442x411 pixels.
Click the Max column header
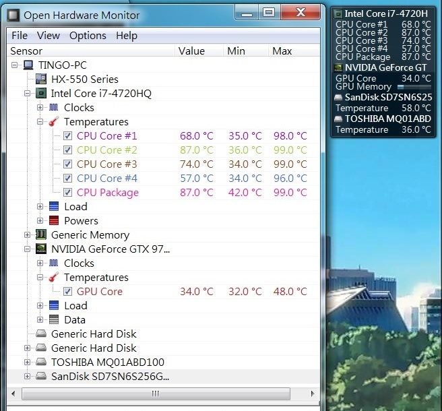point(294,51)
